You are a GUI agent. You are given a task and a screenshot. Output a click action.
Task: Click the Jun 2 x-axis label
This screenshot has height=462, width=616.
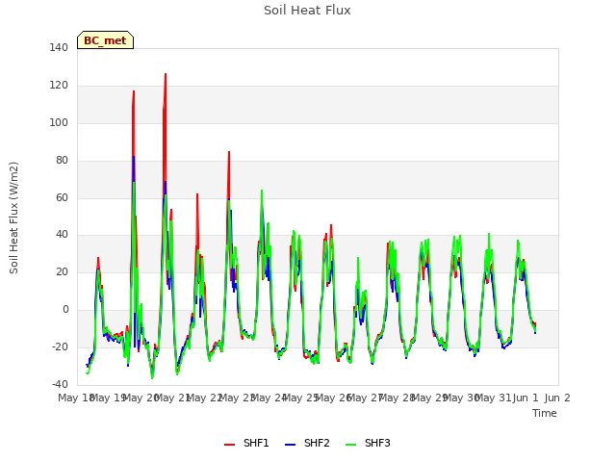tap(557, 398)
